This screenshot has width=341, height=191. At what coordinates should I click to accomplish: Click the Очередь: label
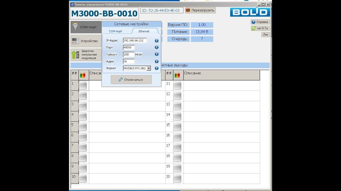[178, 39]
